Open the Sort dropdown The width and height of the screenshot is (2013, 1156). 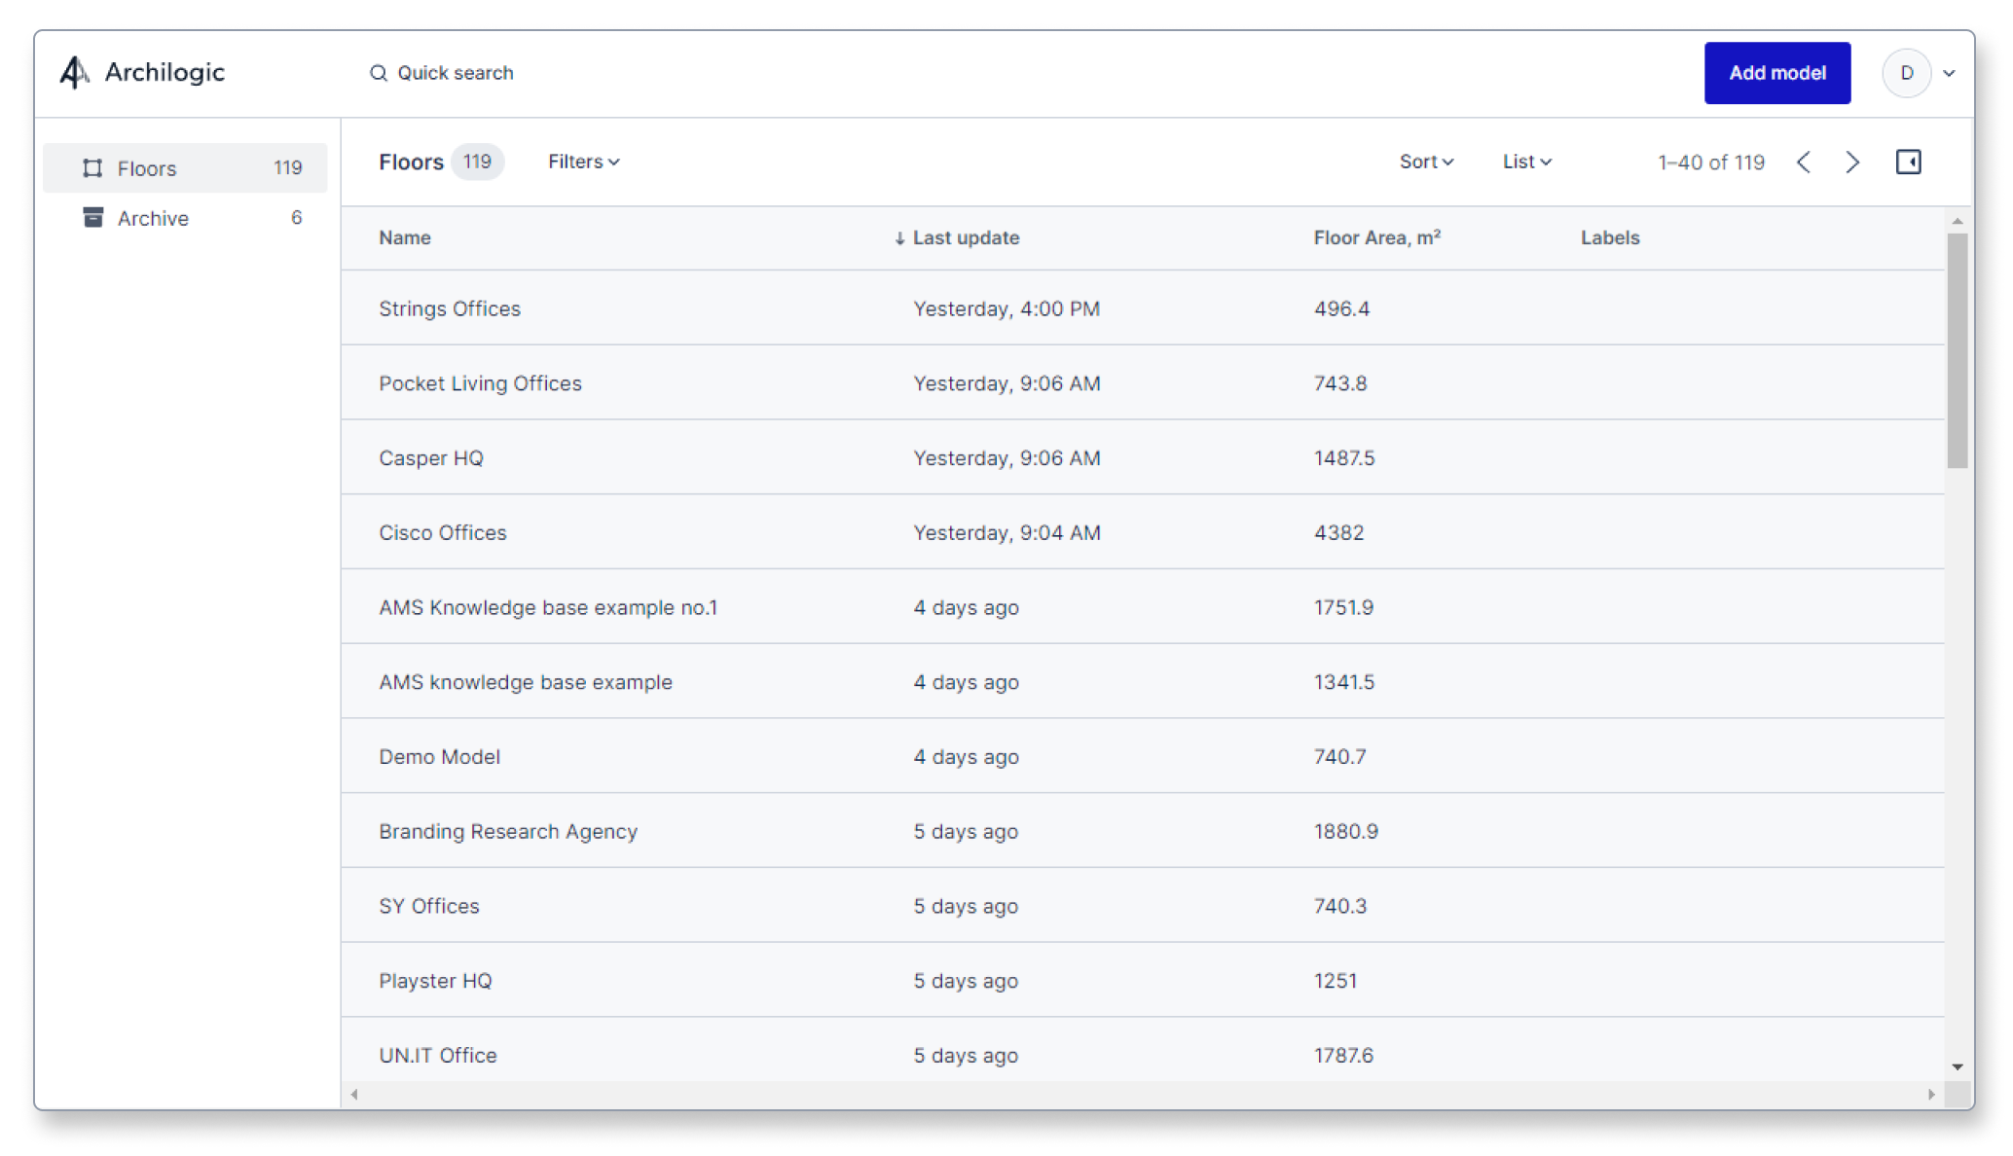(x=1426, y=162)
